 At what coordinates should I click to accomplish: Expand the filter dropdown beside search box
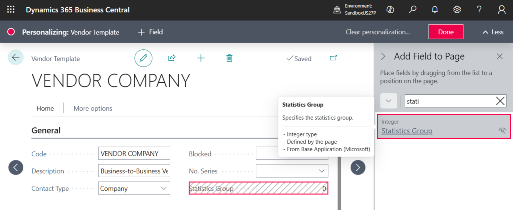coord(388,101)
